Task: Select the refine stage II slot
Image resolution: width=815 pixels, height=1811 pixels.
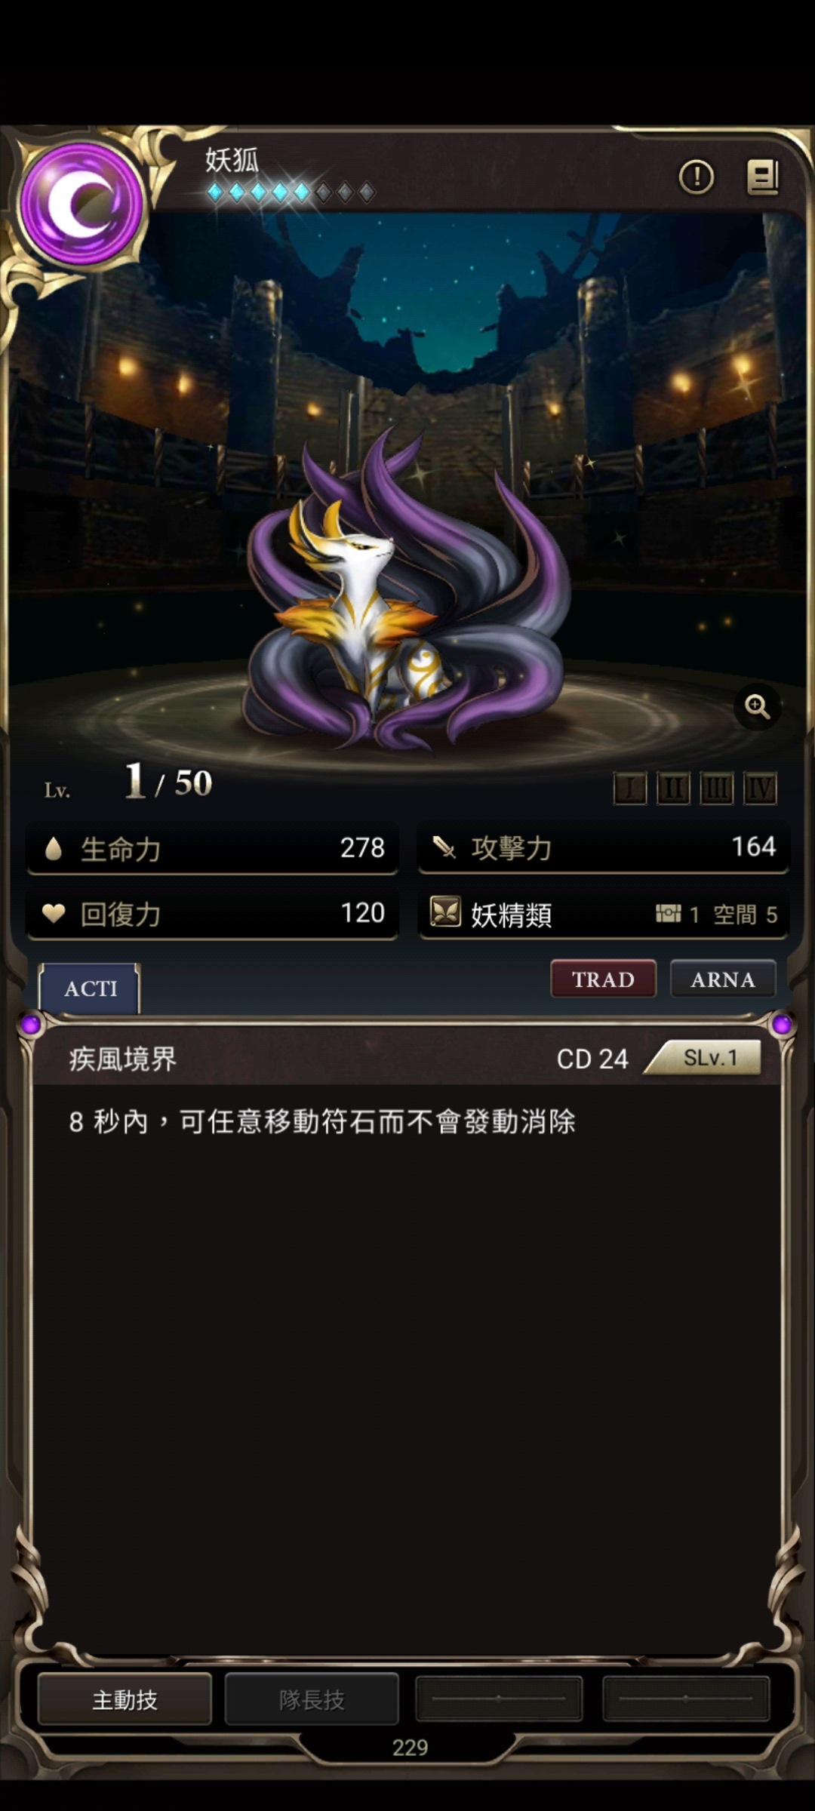Action: point(673,789)
